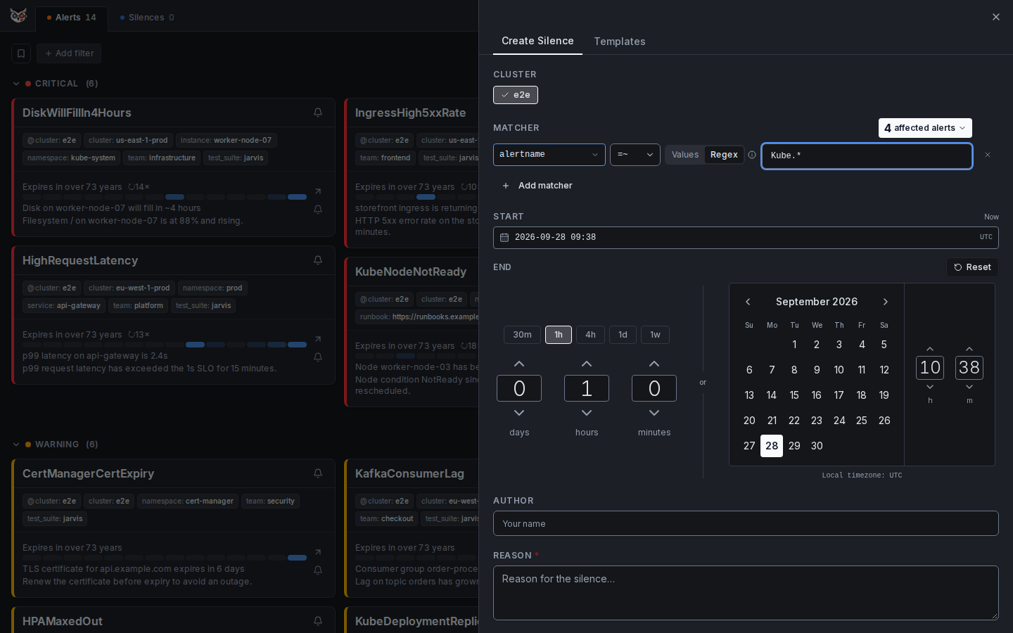1013x633 pixels.
Task: Increase the days duration value
Action: [x=519, y=364]
